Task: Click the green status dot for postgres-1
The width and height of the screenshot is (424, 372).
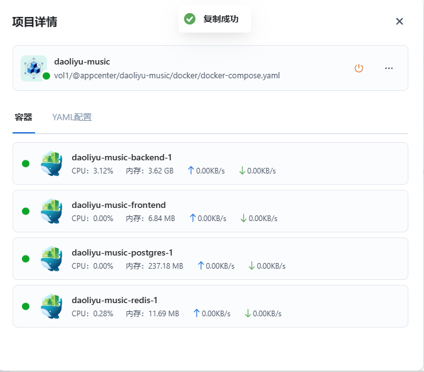Action: coord(26,259)
